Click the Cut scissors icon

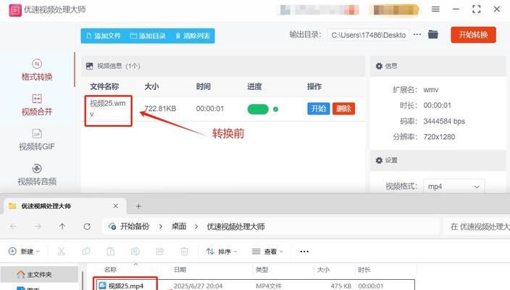(61, 252)
